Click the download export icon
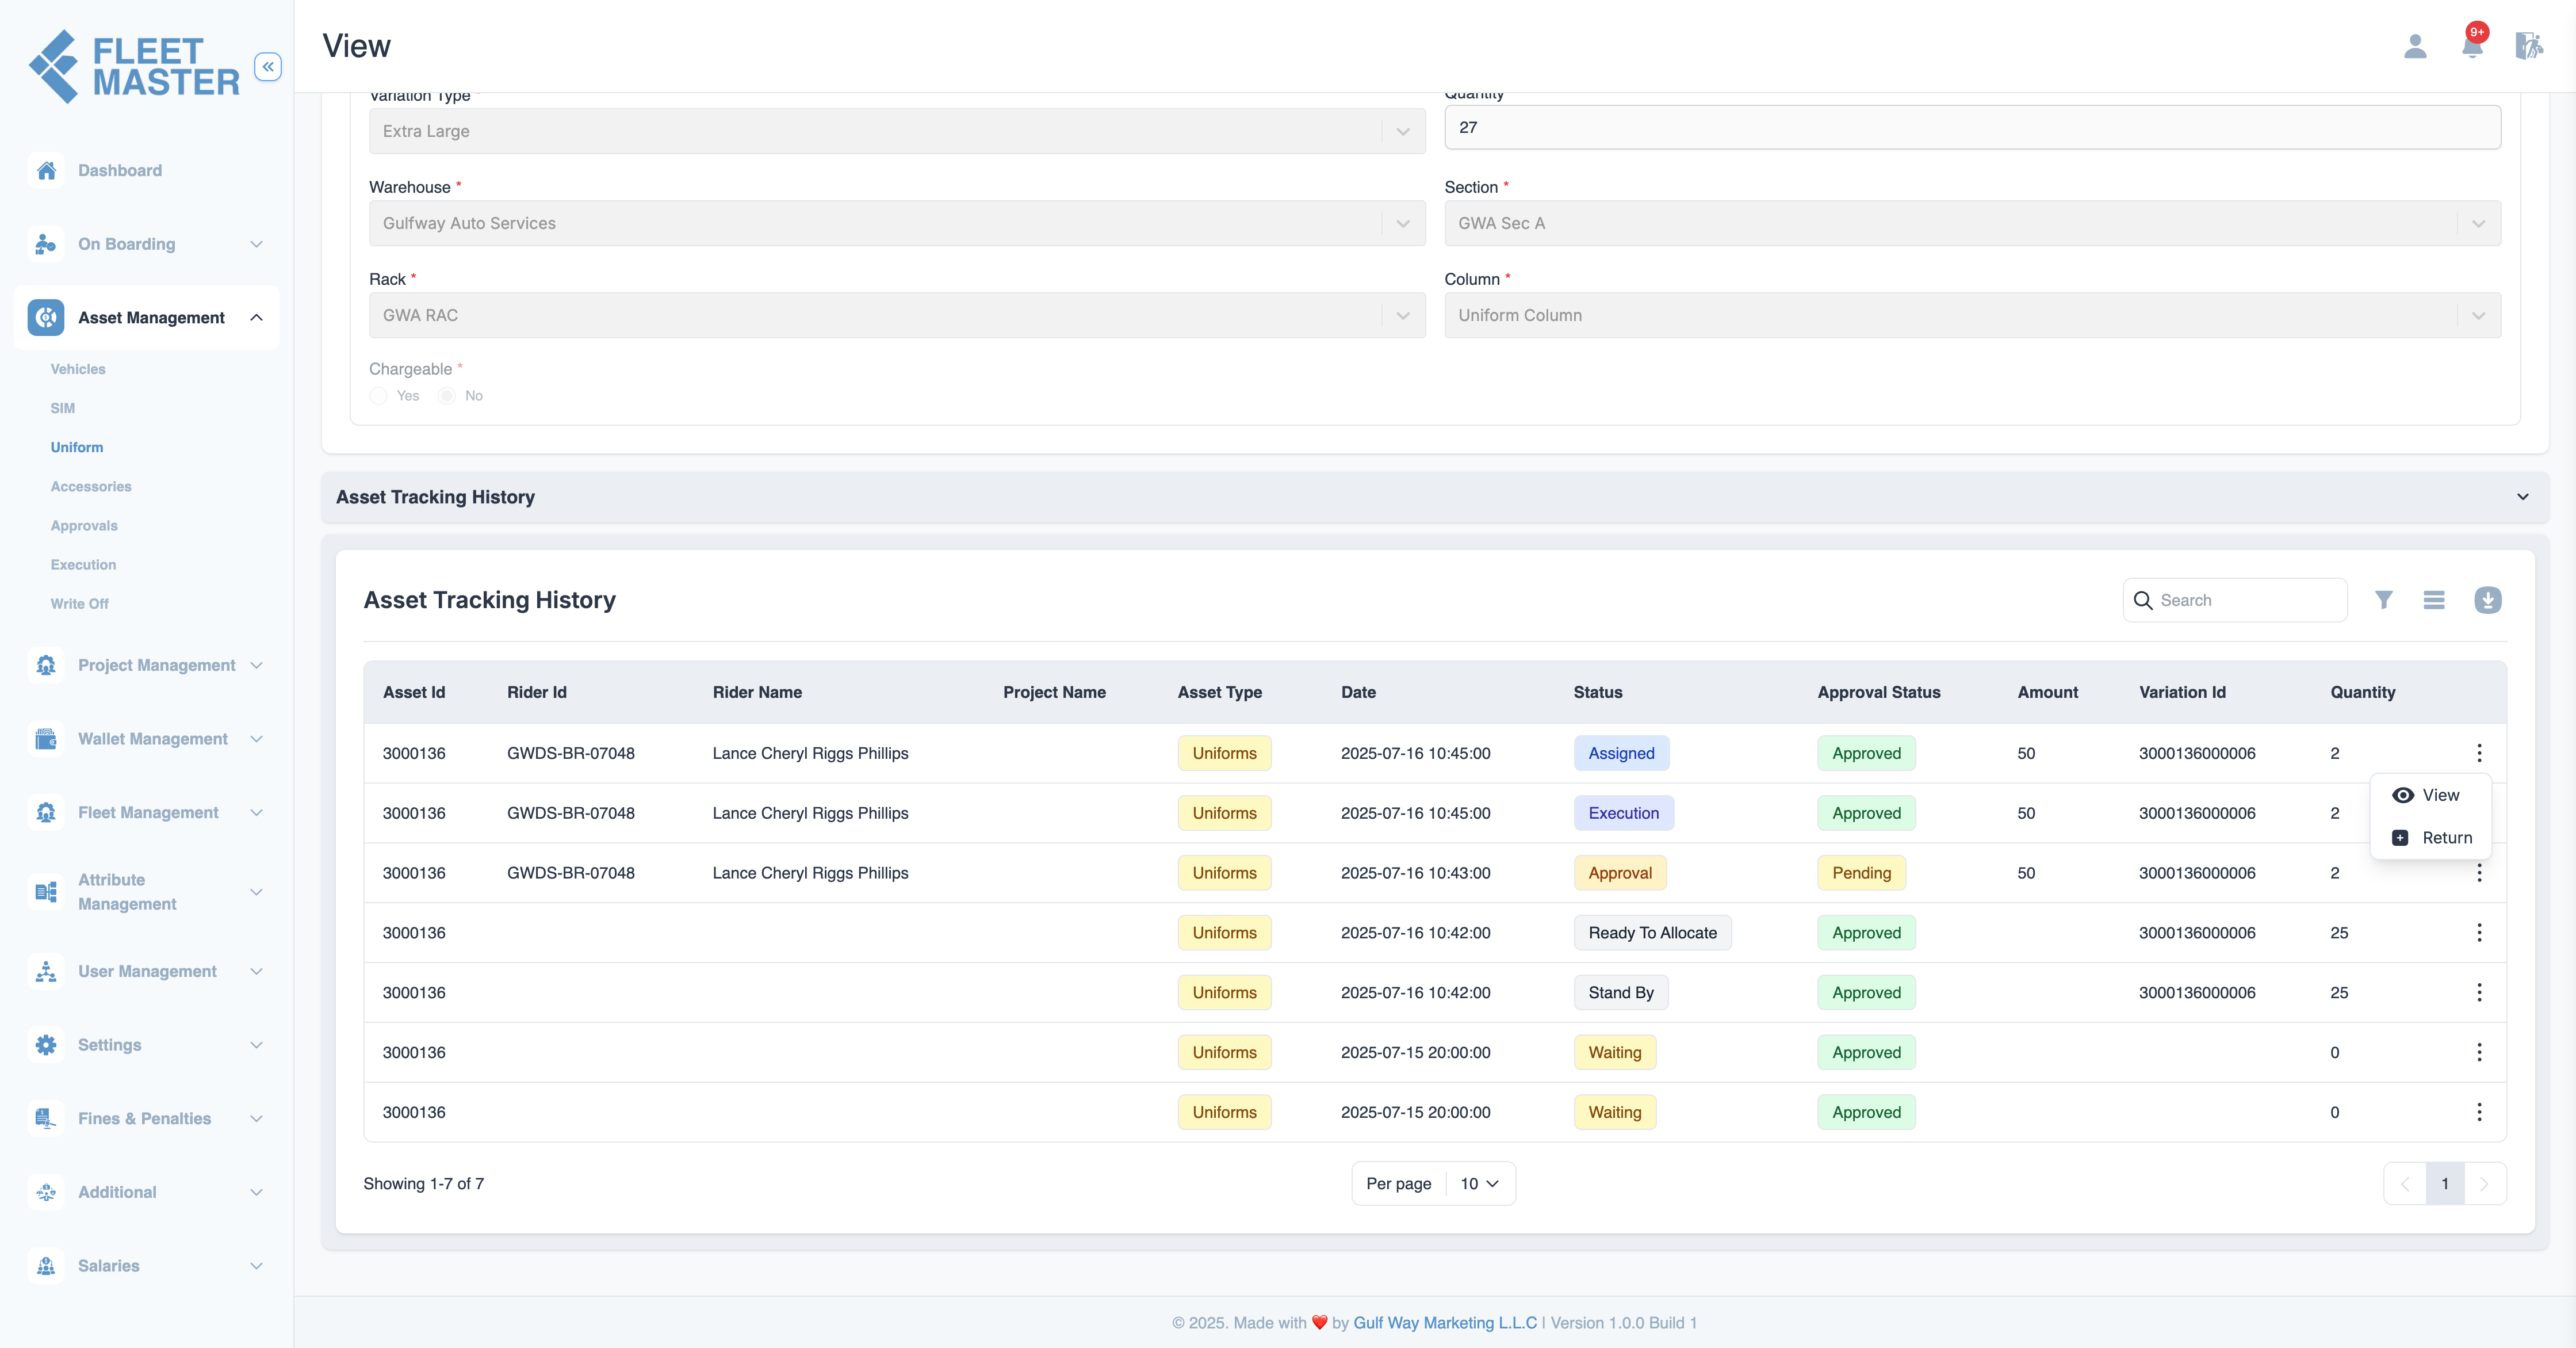This screenshot has width=2576, height=1348. click(2488, 600)
